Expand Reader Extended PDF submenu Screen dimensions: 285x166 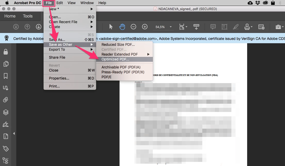pyautogui.click(x=124, y=55)
